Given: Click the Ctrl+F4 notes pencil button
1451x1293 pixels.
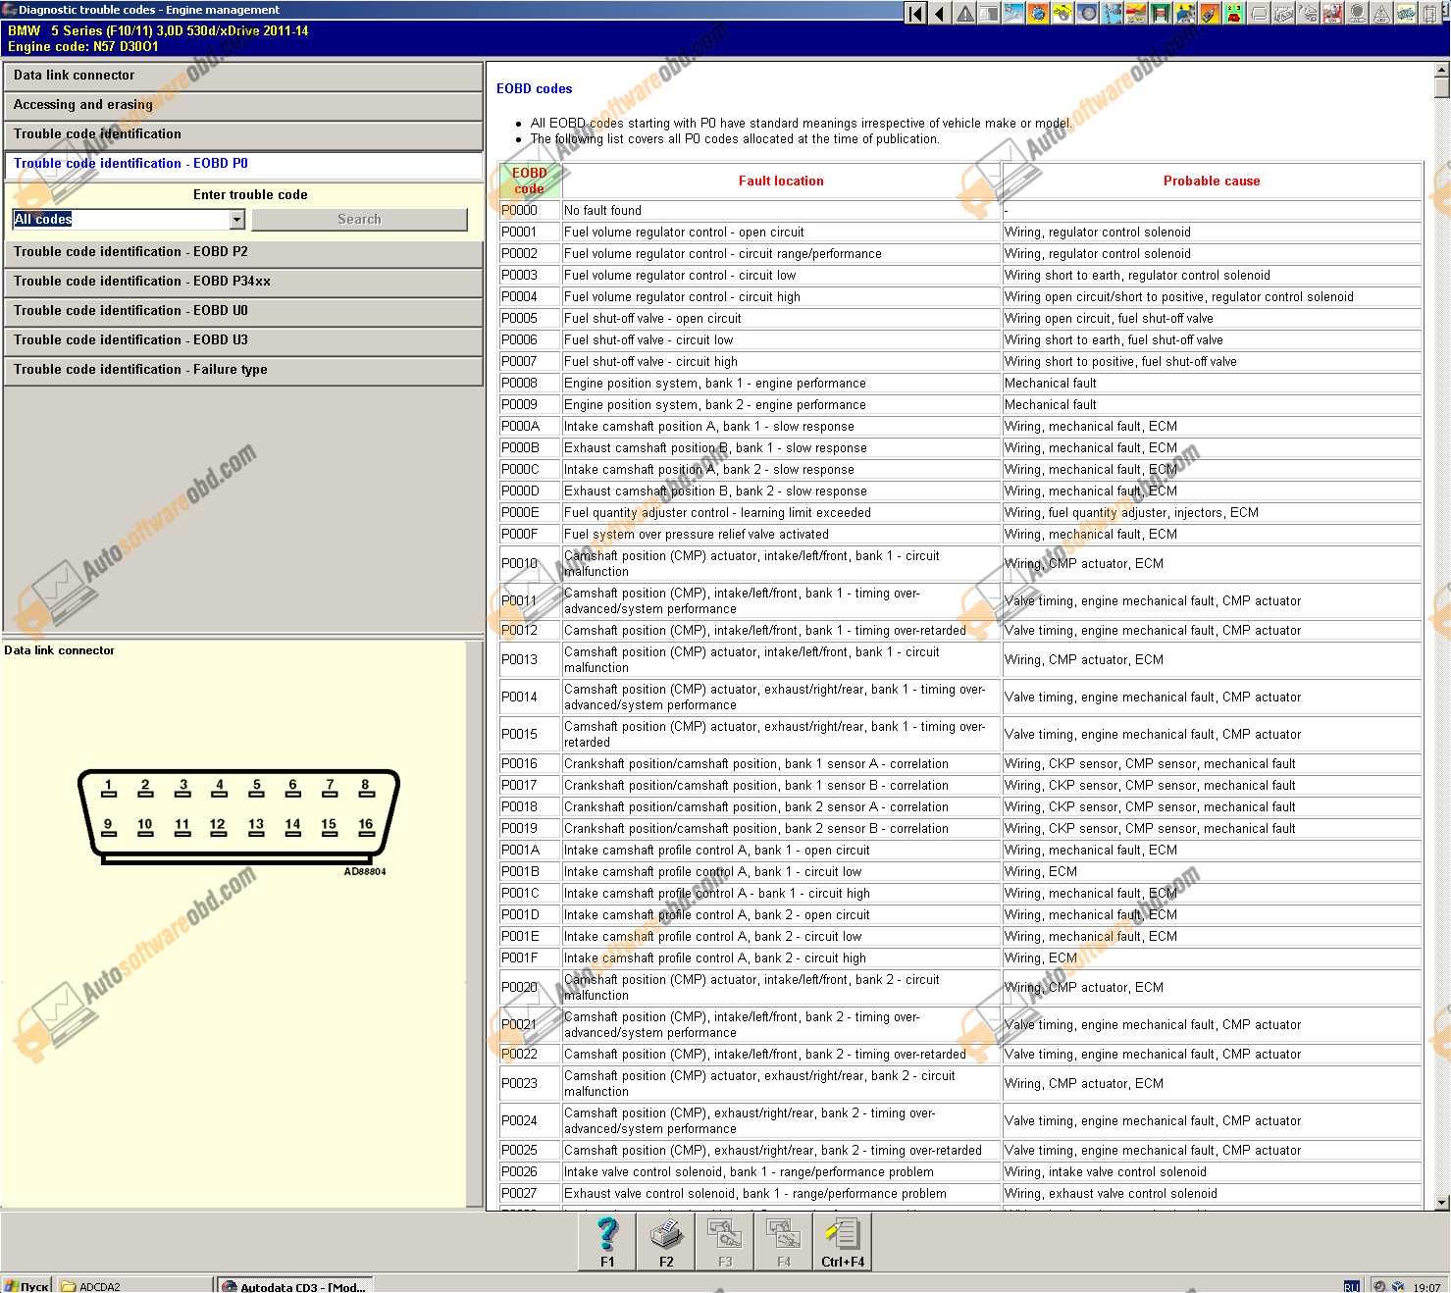Looking at the screenshot, I should (843, 1242).
